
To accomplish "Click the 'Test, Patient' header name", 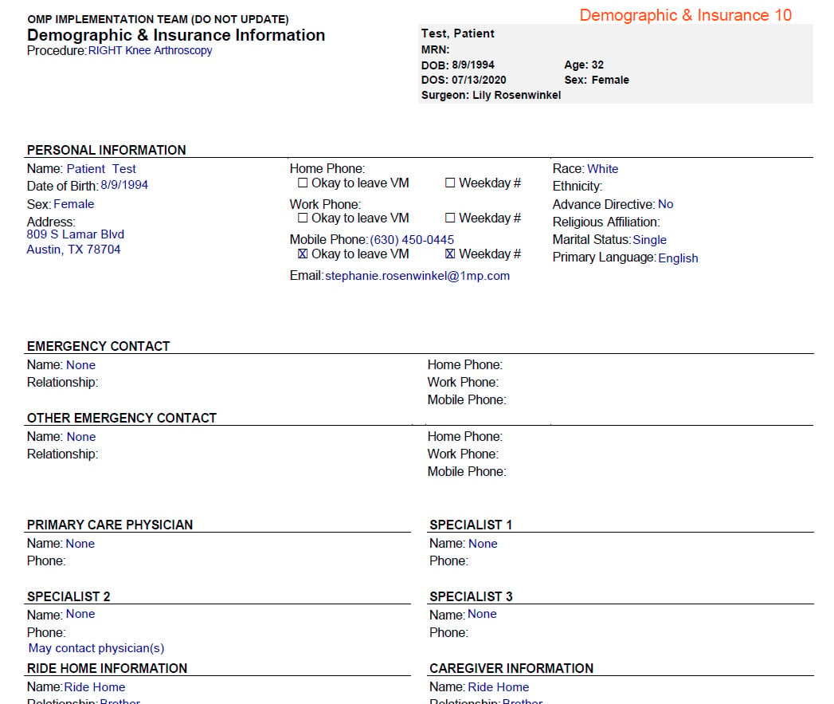I will point(458,33).
